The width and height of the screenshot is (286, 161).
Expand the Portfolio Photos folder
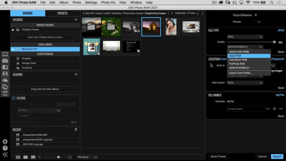[13, 30]
